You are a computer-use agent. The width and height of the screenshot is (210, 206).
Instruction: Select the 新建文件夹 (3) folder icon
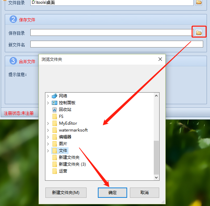(55, 164)
